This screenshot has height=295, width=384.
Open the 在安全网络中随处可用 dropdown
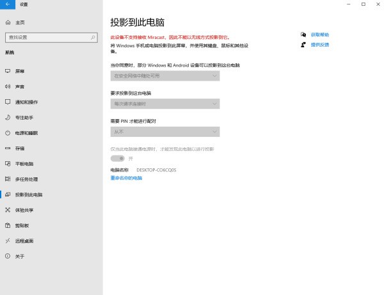pos(165,76)
